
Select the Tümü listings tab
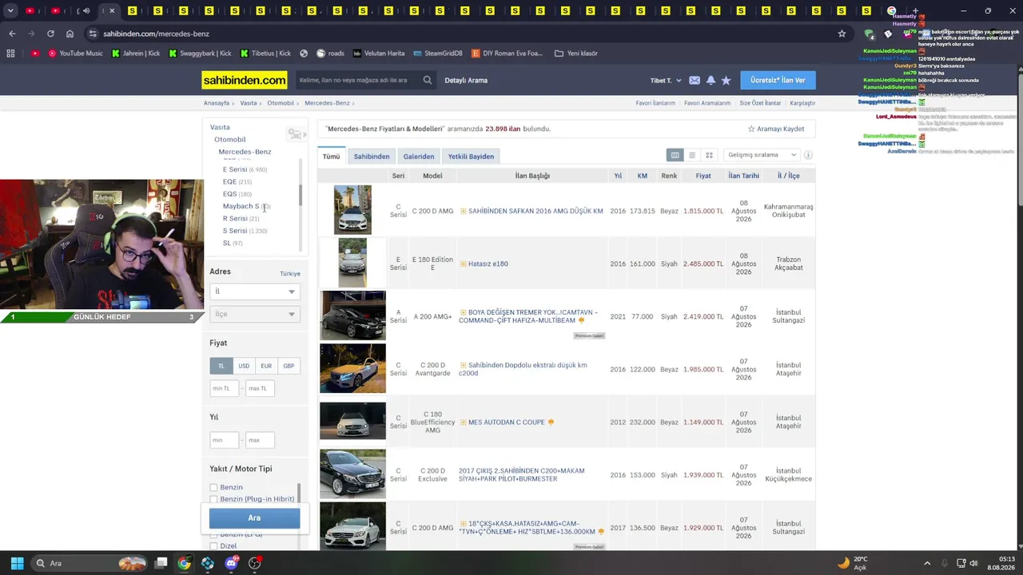click(x=331, y=157)
